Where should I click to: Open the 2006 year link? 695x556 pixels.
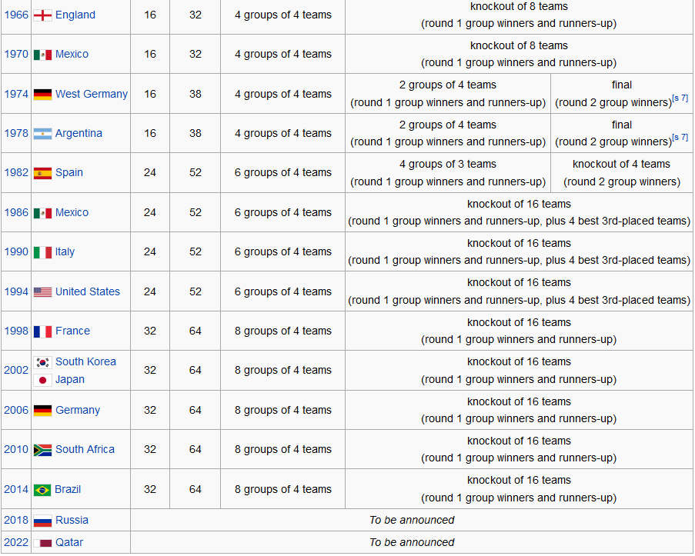(x=16, y=410)
